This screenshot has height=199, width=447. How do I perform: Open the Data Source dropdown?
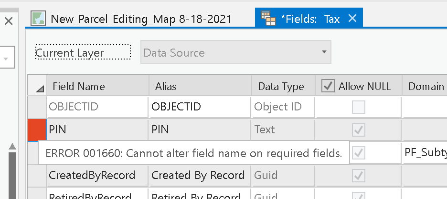[236, 52]
